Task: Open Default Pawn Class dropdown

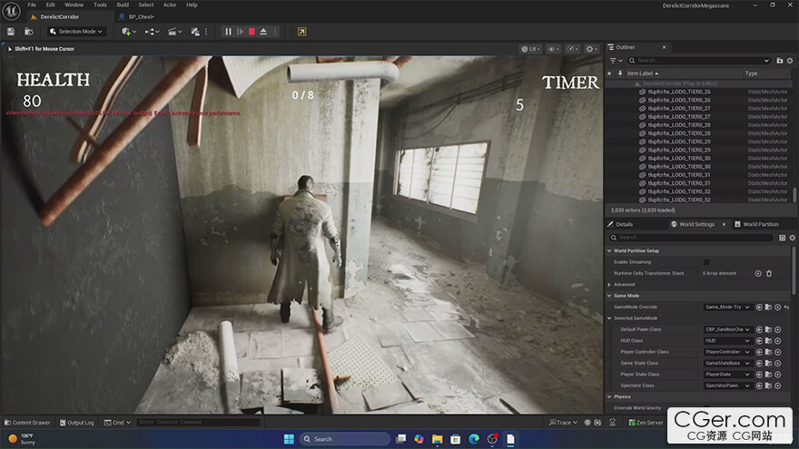Action: 727,329
